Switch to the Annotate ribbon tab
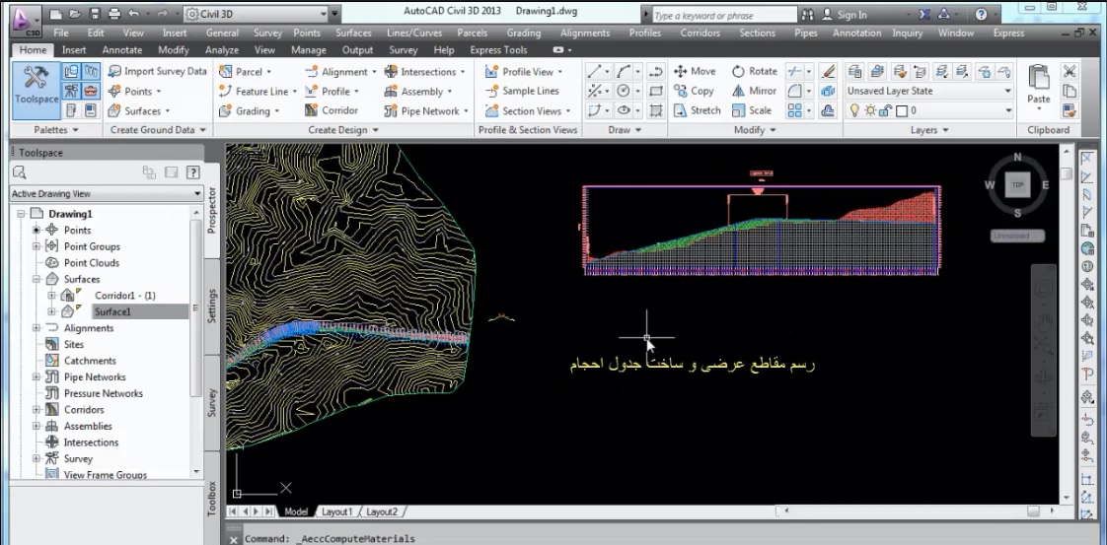Viewport: 1107px width, 545px height. pyautogui.click(x=122, y=50)
